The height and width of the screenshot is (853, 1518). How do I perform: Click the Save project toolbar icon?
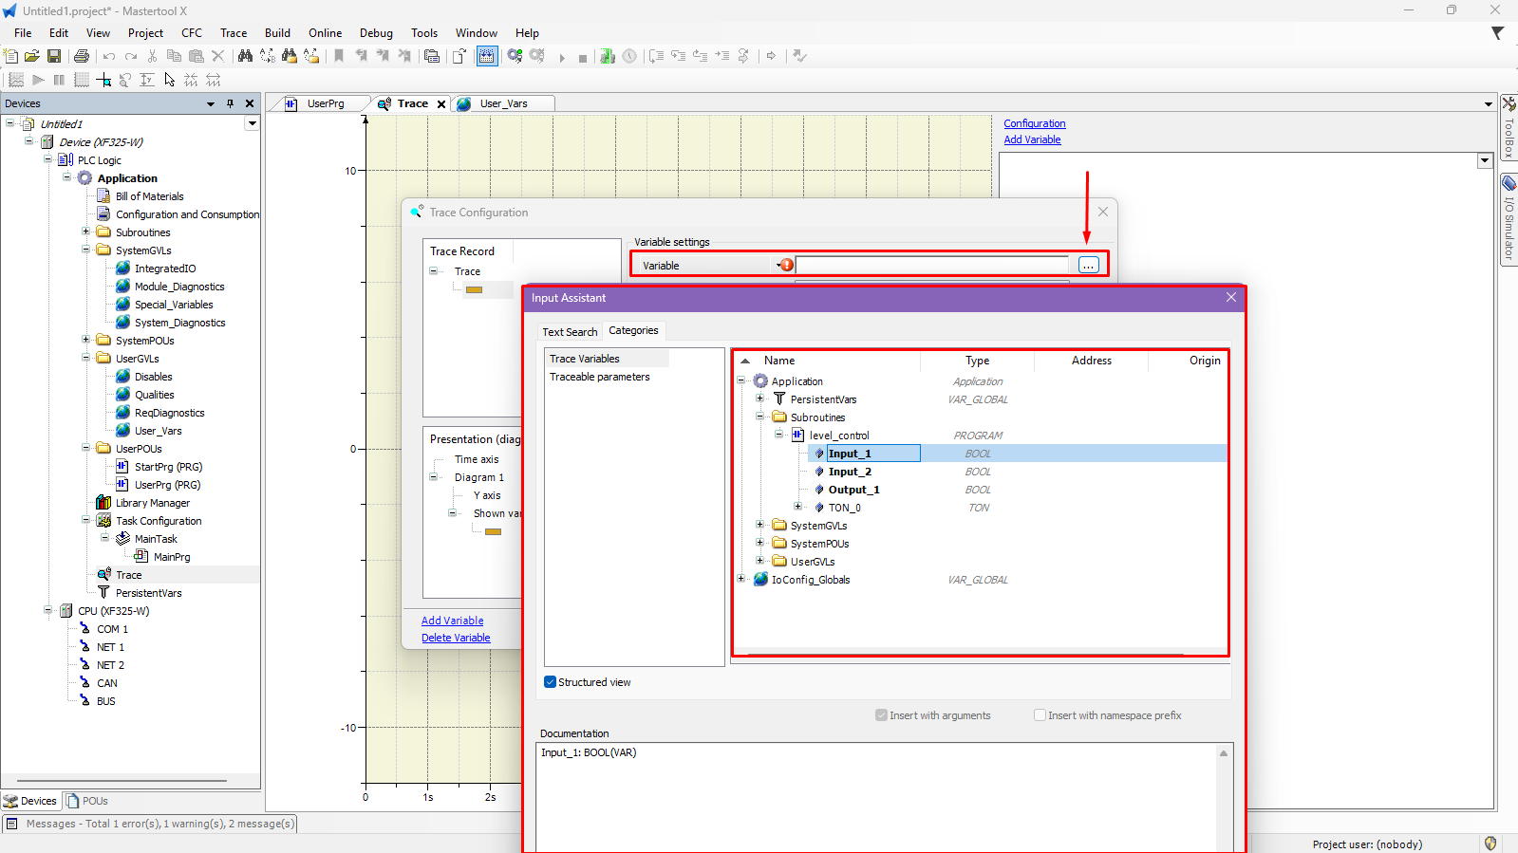point(54,56)
